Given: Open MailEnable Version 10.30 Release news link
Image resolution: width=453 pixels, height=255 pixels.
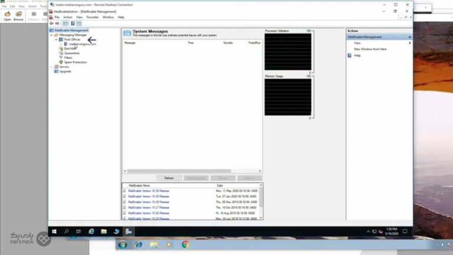Looking at the screenshot, I should click(x=149, y=191).
